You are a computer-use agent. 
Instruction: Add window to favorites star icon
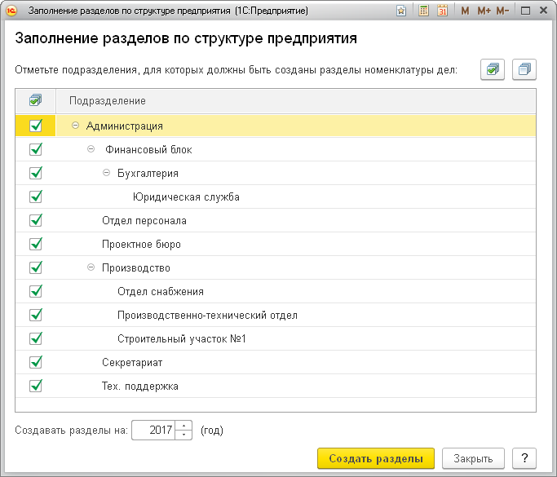pyautogui.click(x=401, y=11)
